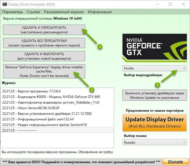Select log line Информационный файл: oem132.inf

[57, 119]
